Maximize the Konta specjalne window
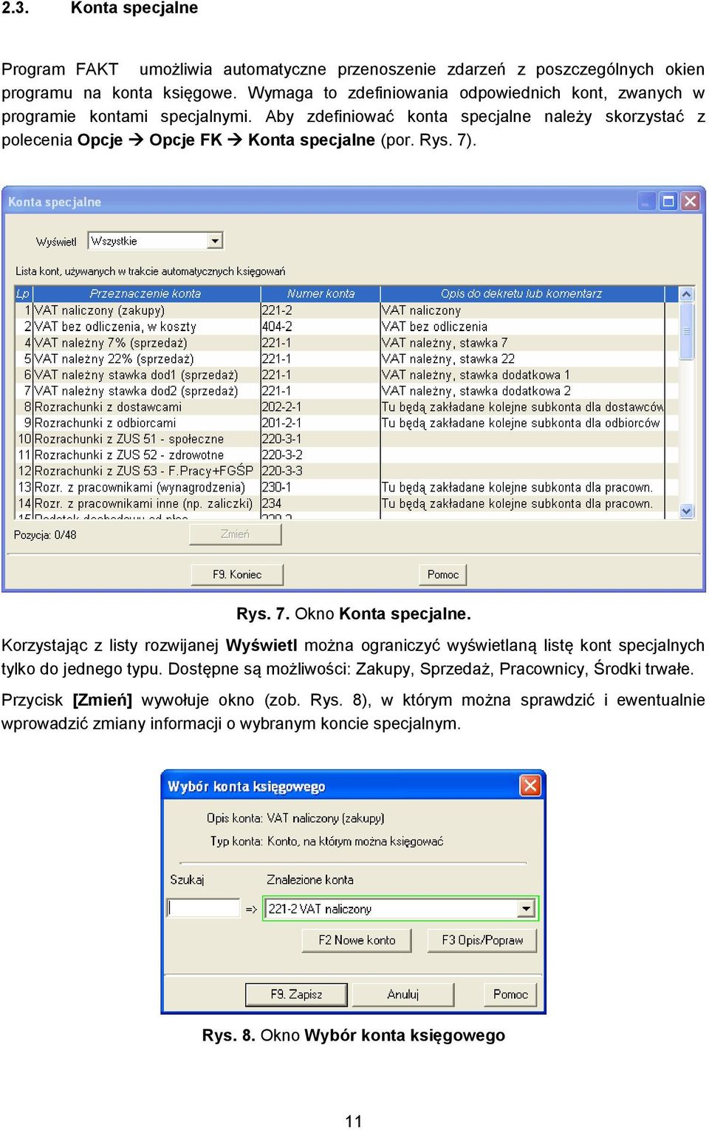709x1130 pixels. point(668,201)
